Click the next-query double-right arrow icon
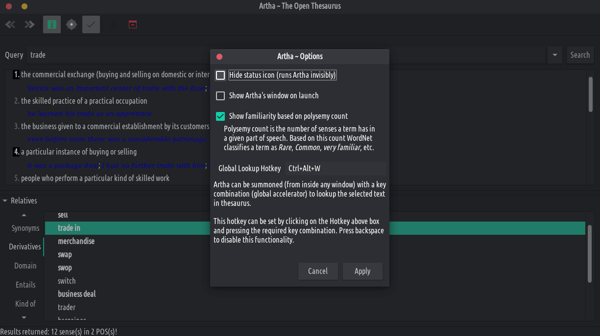 (x=29, y=24)
